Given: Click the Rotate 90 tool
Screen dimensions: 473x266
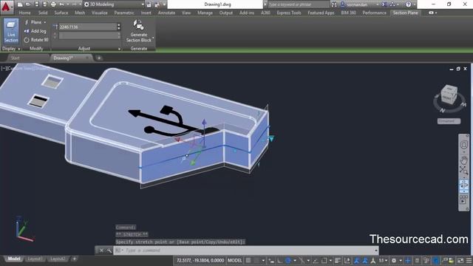Looking at the screenshot, I should (x=36, y=39).
